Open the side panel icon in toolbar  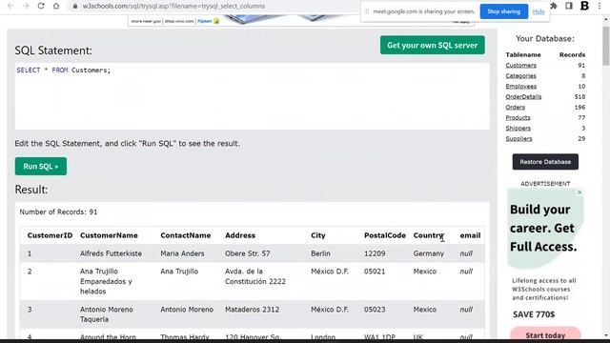click(569, 6)
